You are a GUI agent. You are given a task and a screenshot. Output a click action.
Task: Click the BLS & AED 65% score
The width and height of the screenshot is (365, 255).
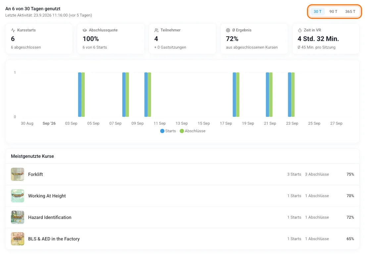click(350, 239)
